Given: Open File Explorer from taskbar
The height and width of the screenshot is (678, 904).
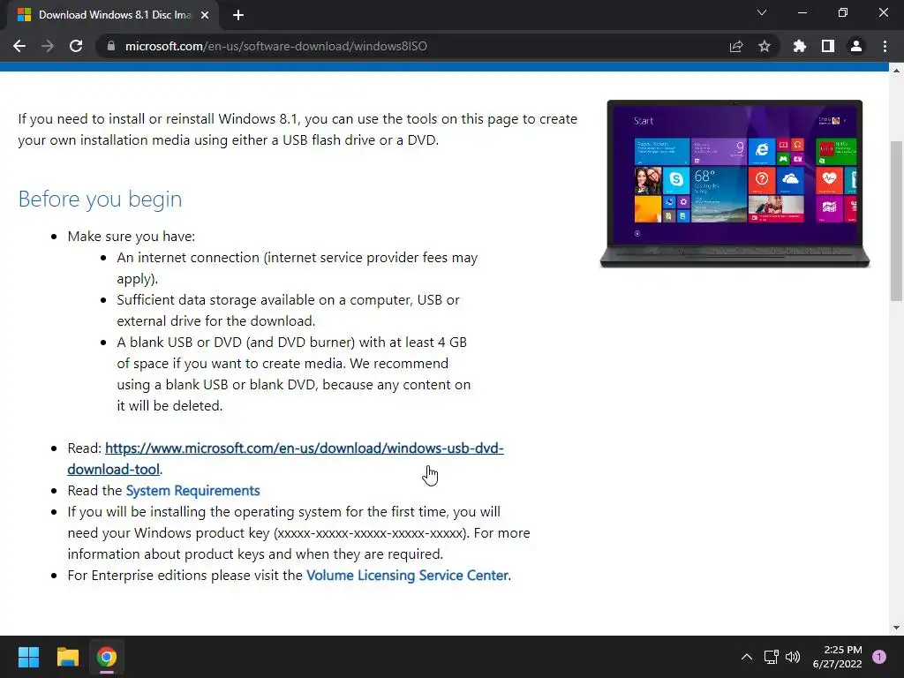Looking at the screenshot, I should coord(67,657).
